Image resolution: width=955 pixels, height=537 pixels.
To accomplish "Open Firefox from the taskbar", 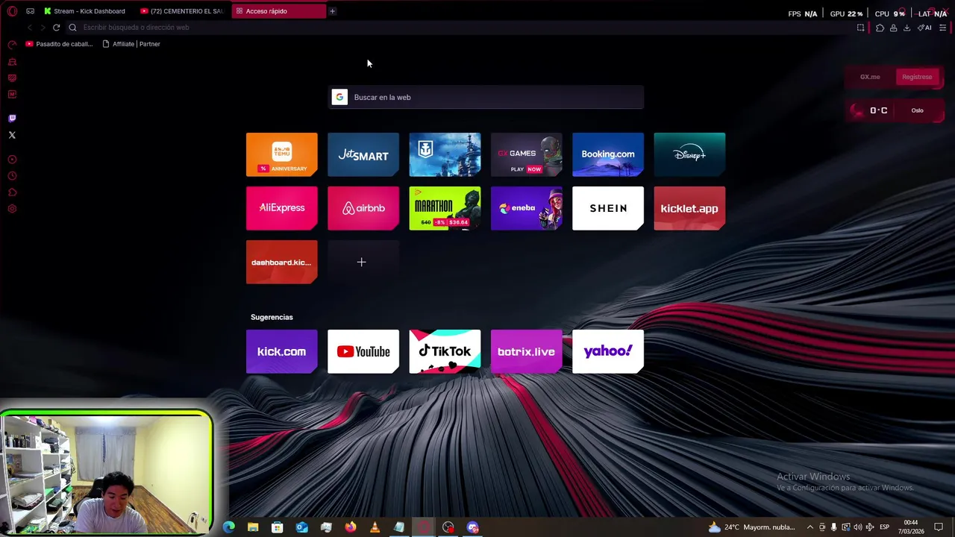I will [351, 527].
